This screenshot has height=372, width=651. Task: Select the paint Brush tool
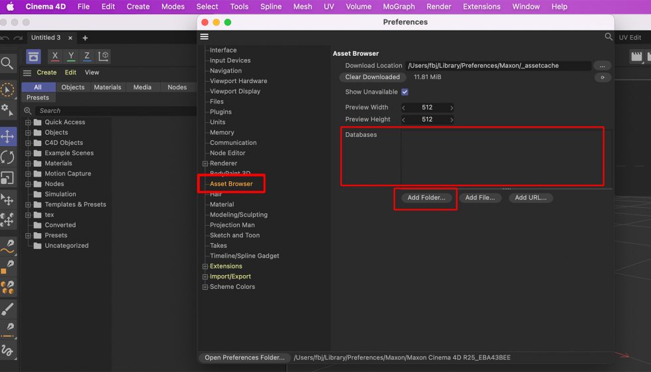tap(7, 308)
